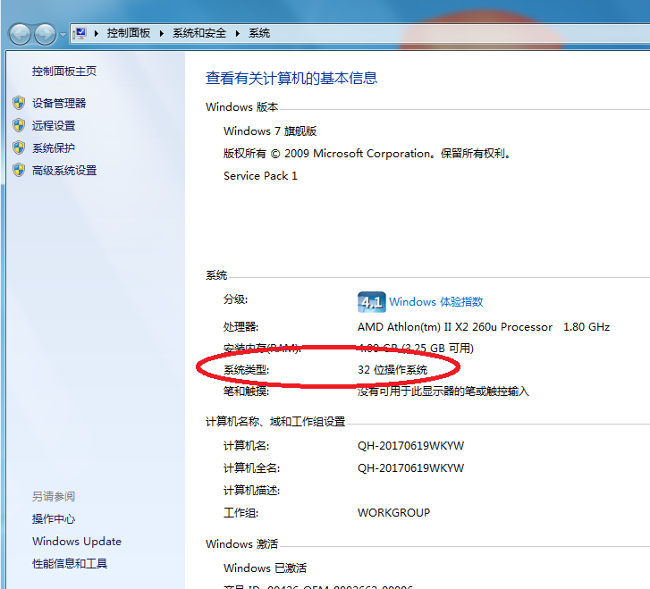Click shield icon beside 系统保护
This screenshot has height=589, width=650.
tap(19, 147)
